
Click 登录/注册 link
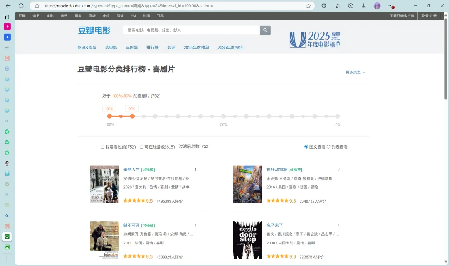tap(429, 16)
